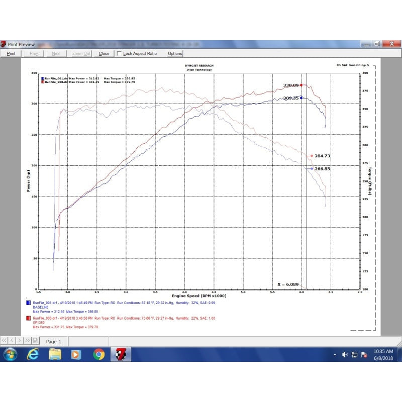Image resolution: width=402 pixels, height=402 pixels.
Task: Click the volume speaker tray icon
Action: point(345,355)
